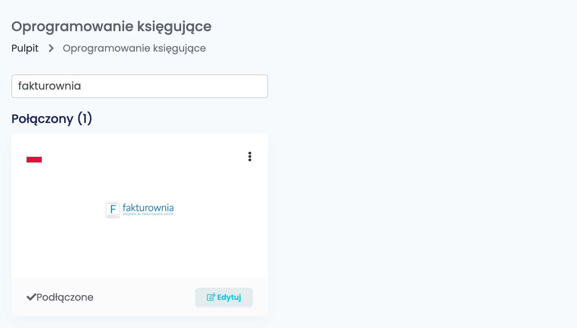Viewport: 577px width, 328px height.
Task: Click the breadcrumb chevron separator icon
Action: point(51,49)
